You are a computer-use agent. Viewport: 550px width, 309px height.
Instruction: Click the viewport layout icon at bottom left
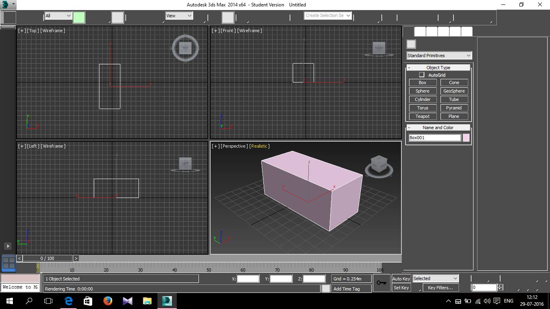click(8, 263)
